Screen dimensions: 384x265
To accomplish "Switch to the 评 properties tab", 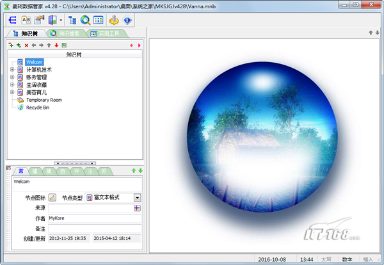I will point(77,171).
